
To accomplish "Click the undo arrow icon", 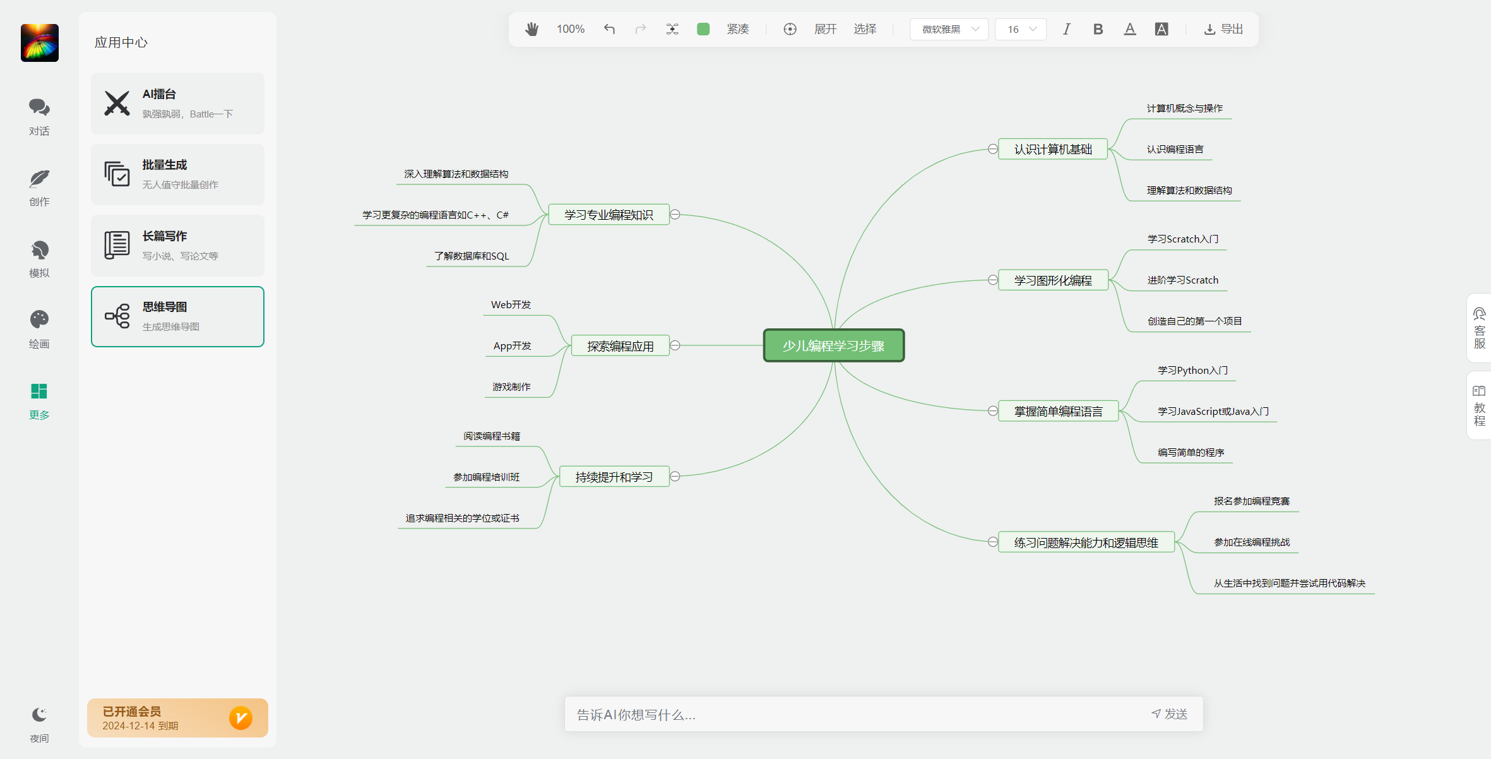I will [609, 29].
